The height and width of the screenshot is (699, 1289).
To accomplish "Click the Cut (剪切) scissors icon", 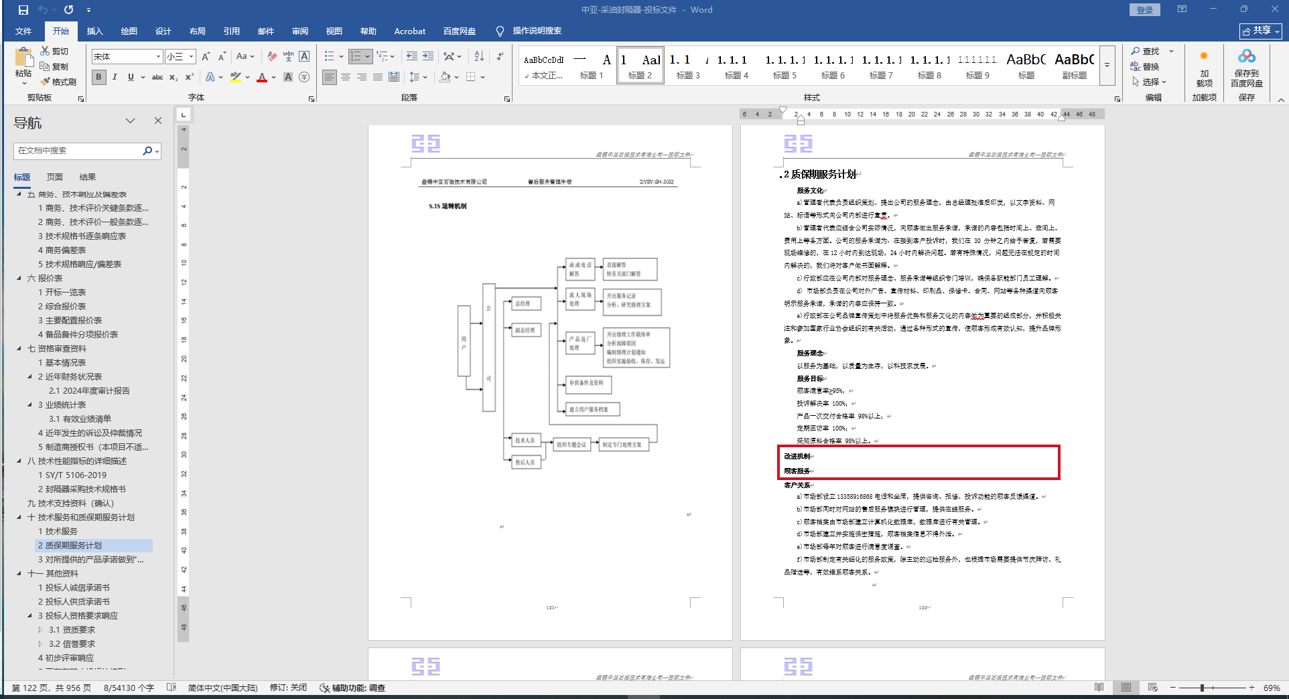I will [x=45, y=51].
